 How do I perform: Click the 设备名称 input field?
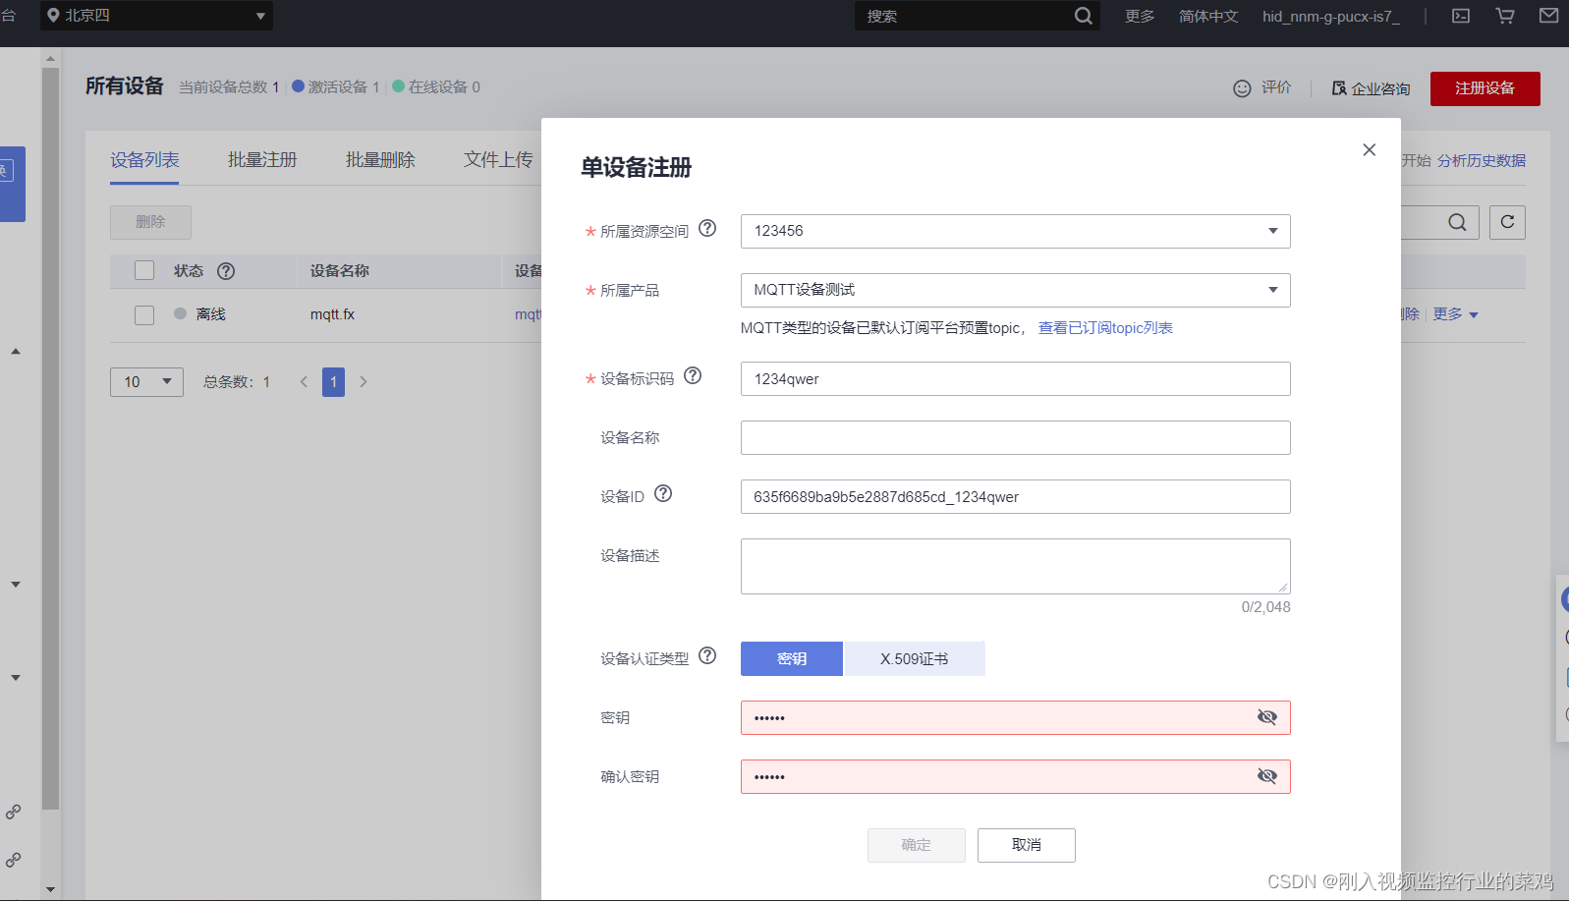[x=1015, y=437]
